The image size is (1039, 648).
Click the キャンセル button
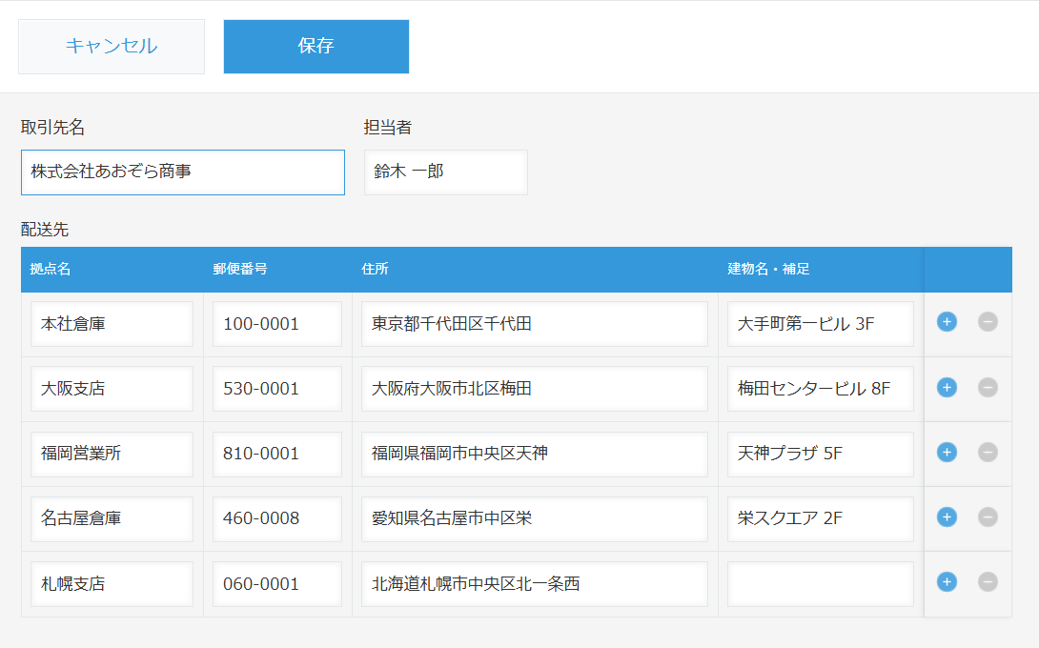pos(112,47)
